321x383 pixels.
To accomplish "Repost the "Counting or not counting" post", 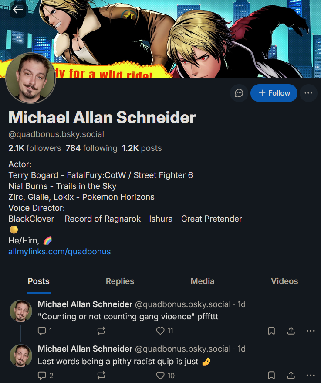I will coord(101,331).
